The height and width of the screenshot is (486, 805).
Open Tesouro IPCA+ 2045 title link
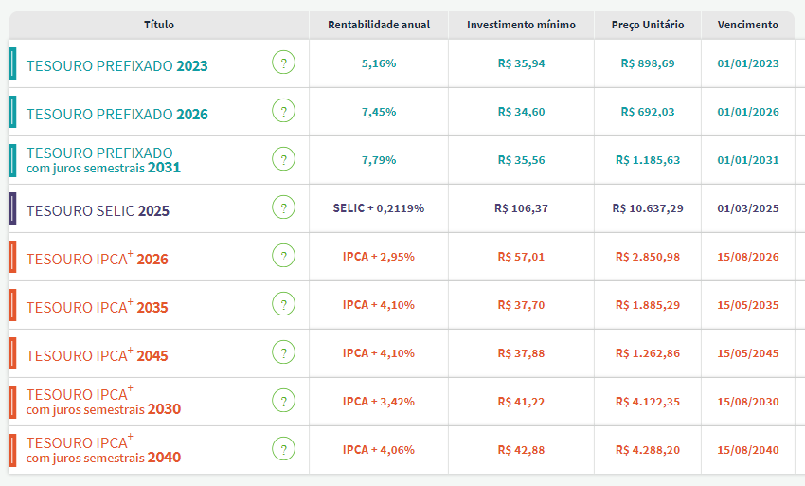pyautogui.click(x=97, y=355)
